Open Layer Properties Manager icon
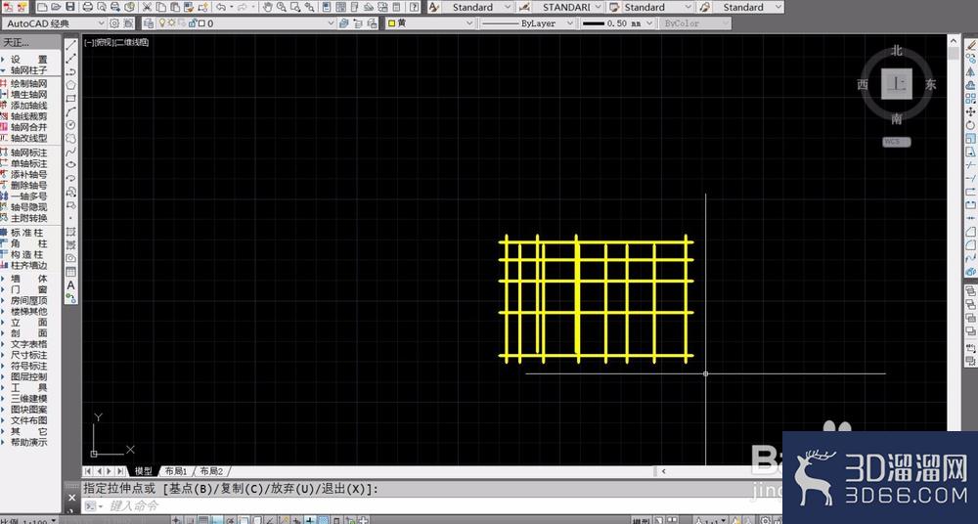The width and height of the screenshot is (978, 524). [148, 23]
